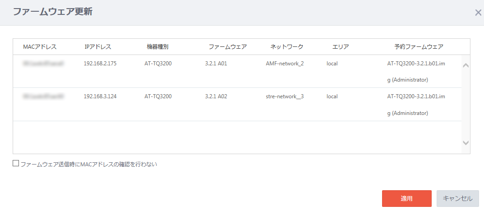Click the scroll down arrow in device list
This screenshot has width=484, height=215.
[466, 142]
